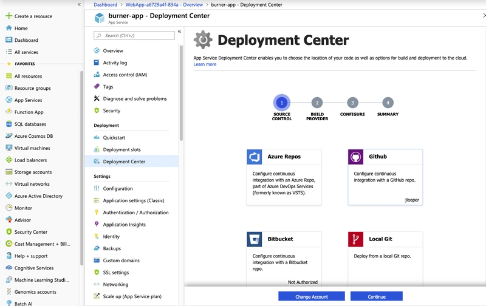
Task: Click the Continue button
Action: point(377,296)
